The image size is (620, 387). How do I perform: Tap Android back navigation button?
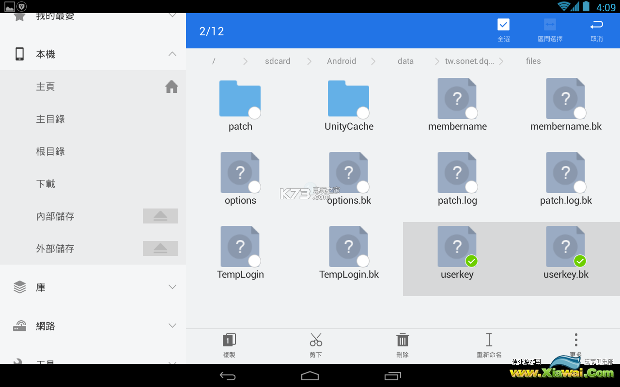pos(227,376)
